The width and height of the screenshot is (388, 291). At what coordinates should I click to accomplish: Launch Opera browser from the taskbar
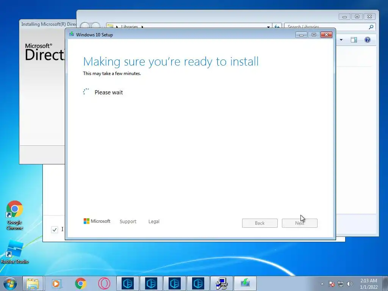(104, 283)
